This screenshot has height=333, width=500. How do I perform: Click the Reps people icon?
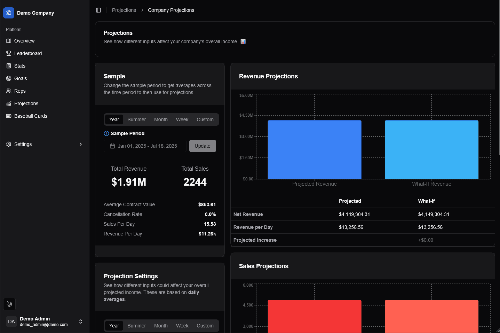[x=9, y=91]
